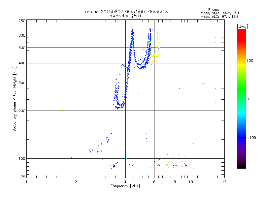This screenshot has width=264, height=198.
Task: Click the colorbar '-100' tick label
Action: pyautogui.click(x=251, y=138)
